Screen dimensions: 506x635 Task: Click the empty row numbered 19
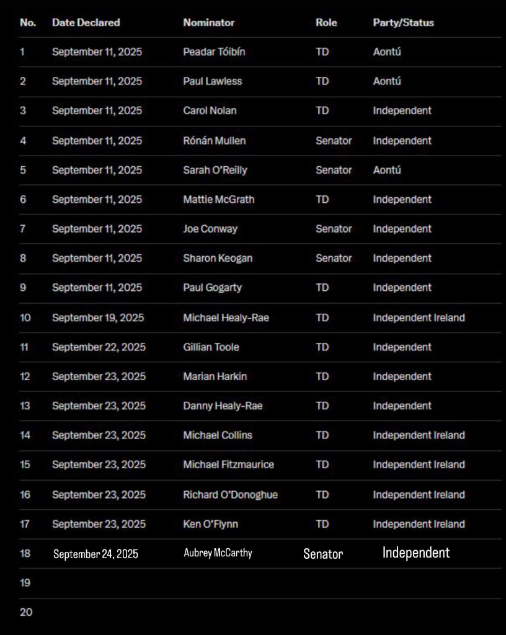(x=260, y=583)
